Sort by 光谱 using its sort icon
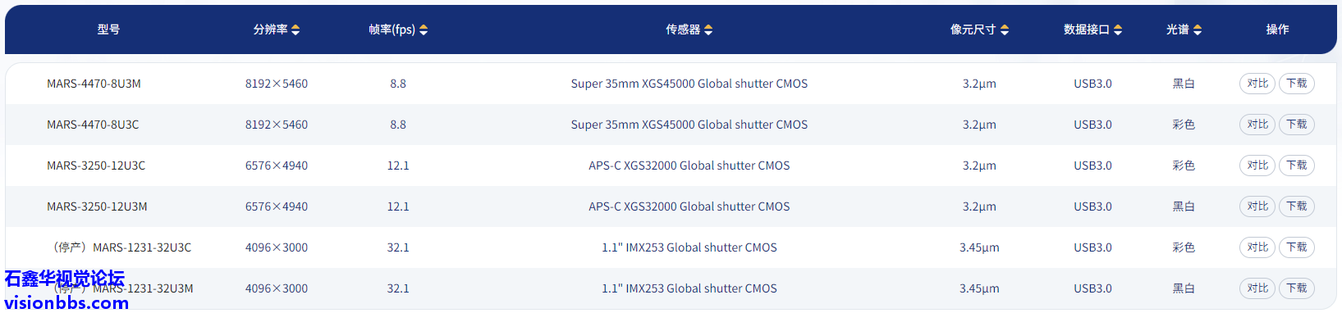Image resolution: width=1342 pixels, height=313 pixels. [1198, 29]
